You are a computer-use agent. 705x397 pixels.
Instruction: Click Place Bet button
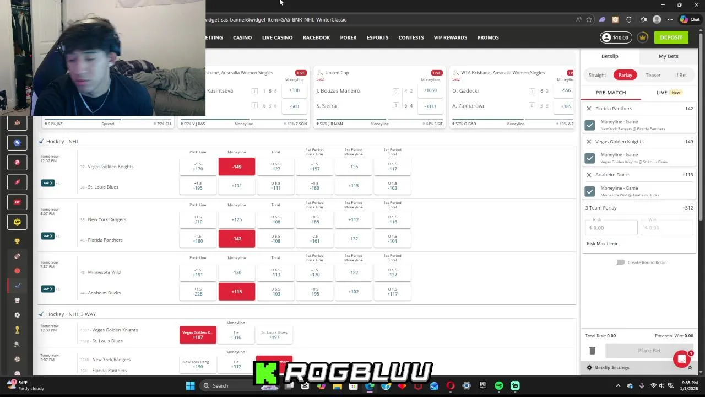[649, 351]
